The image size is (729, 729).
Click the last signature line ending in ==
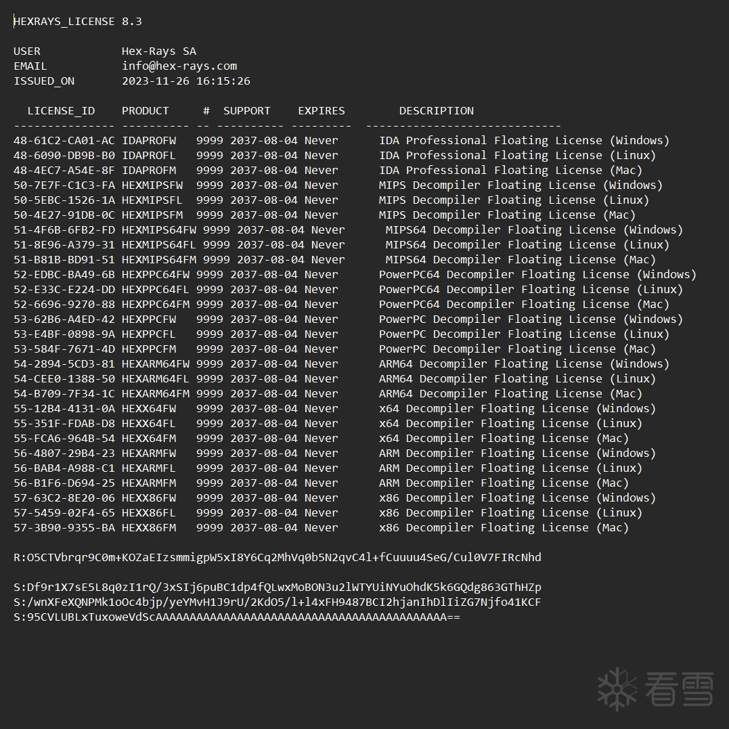click(237, 617)
